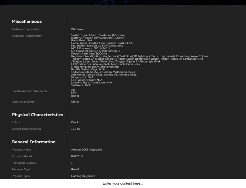Select the 'Package Type' label
Viewport: 246px width, 188px height.
(x=21, y=169)
